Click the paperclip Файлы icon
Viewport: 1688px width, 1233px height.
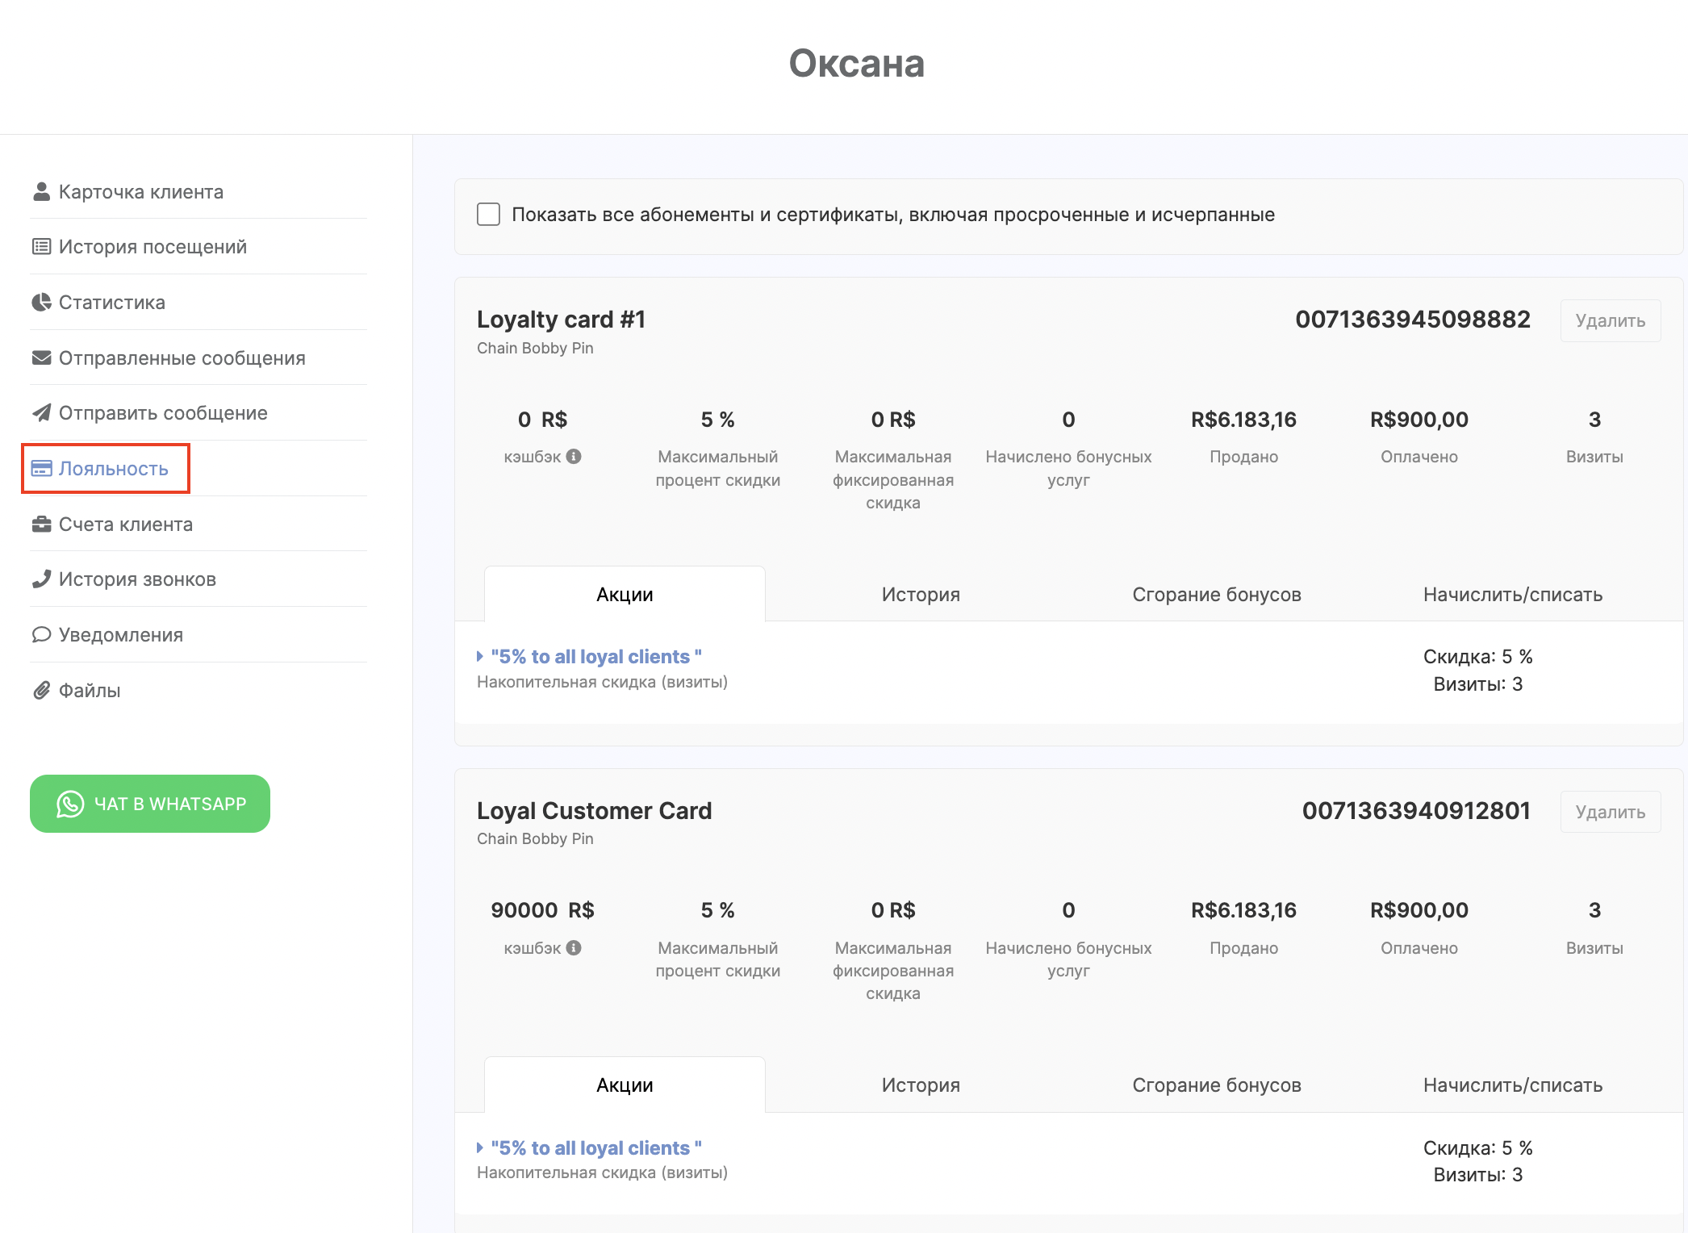[x=41, y=691]
